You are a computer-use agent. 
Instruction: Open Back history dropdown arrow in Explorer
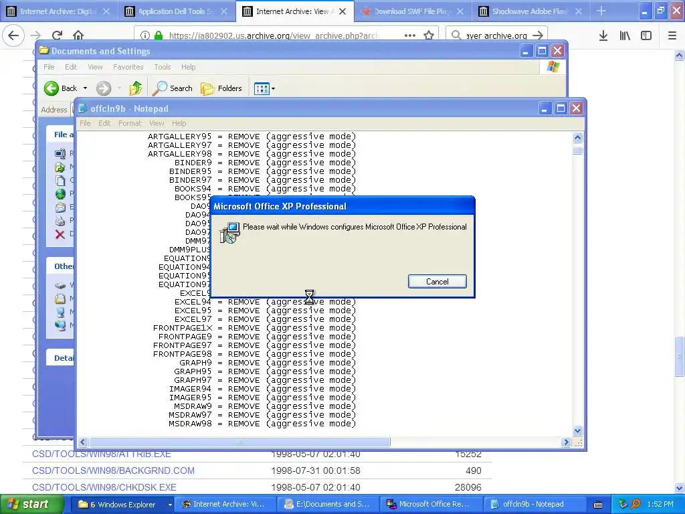pyautogui.click(x=85, y=88)
